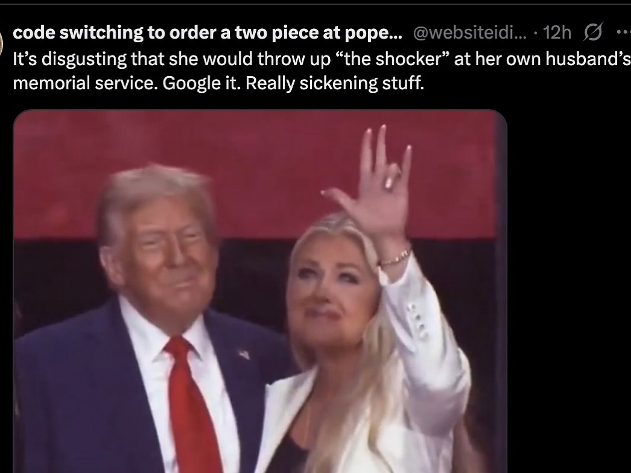Click the flag lapel pin in the photo
The height and width of the screenshot is (473, 631).
[244, 354]
